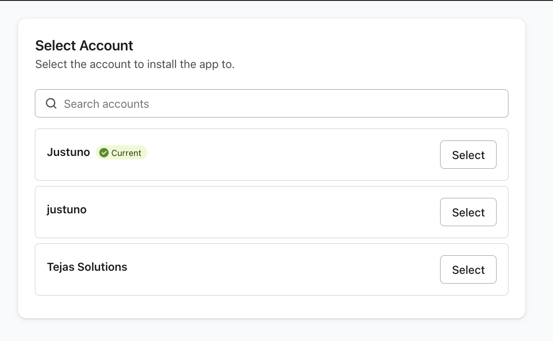Choose Select for Tejas Solutions account
The height and width of the screenshot is (341, 553).
468,269
